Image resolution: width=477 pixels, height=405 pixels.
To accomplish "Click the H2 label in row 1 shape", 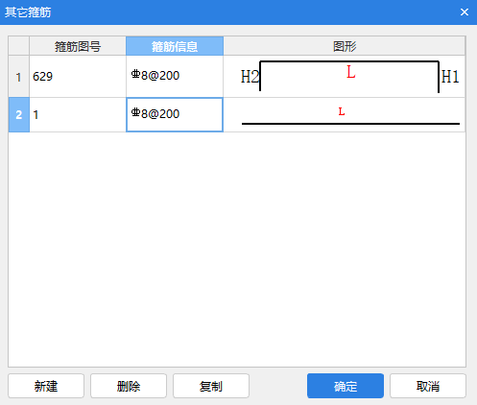I will click(250, 77).
